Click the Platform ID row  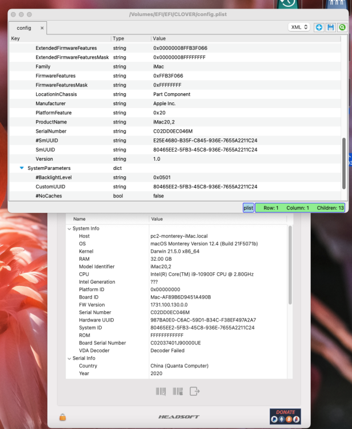[x=177, y=289]
